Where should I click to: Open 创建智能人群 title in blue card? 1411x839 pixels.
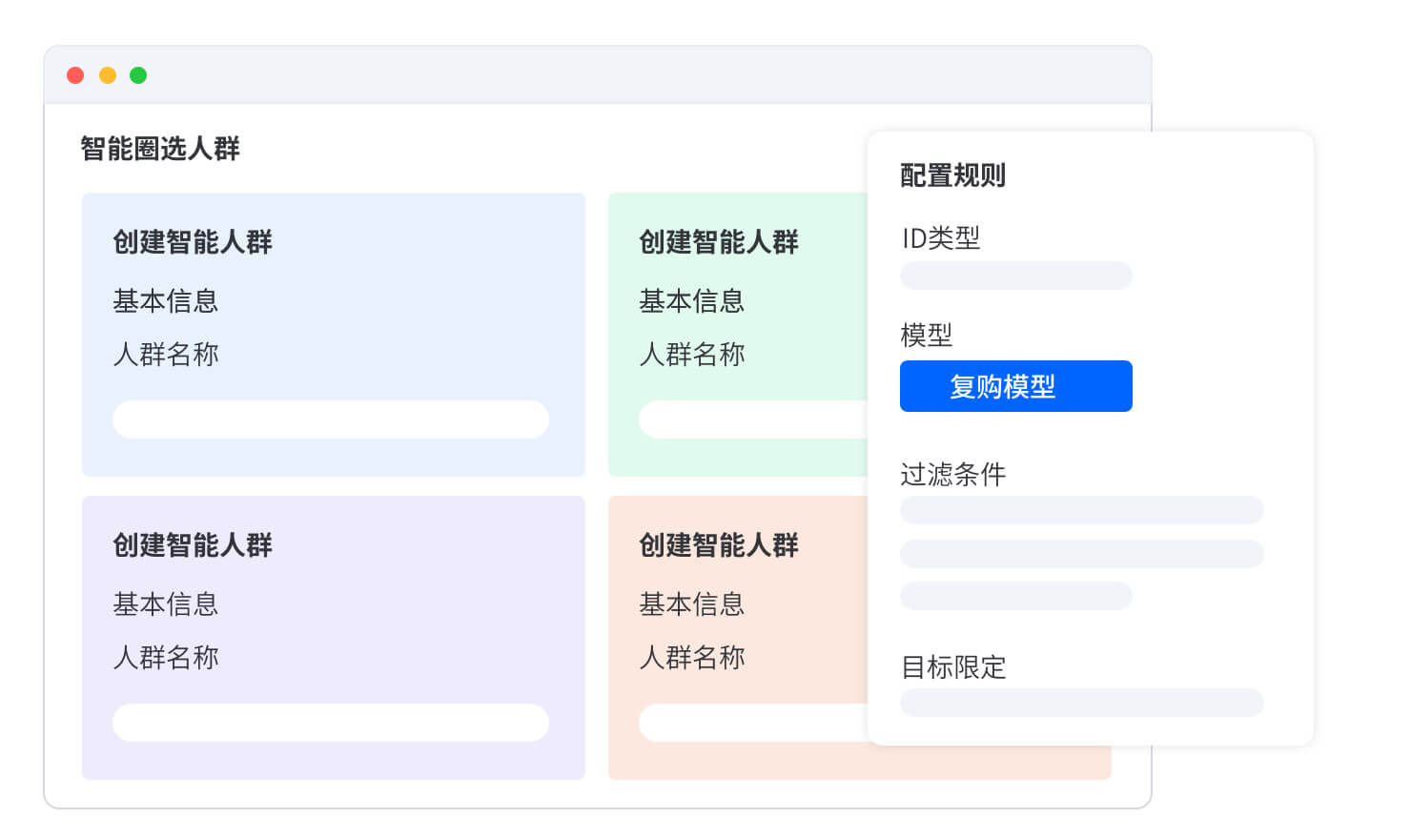click(193, 242)
